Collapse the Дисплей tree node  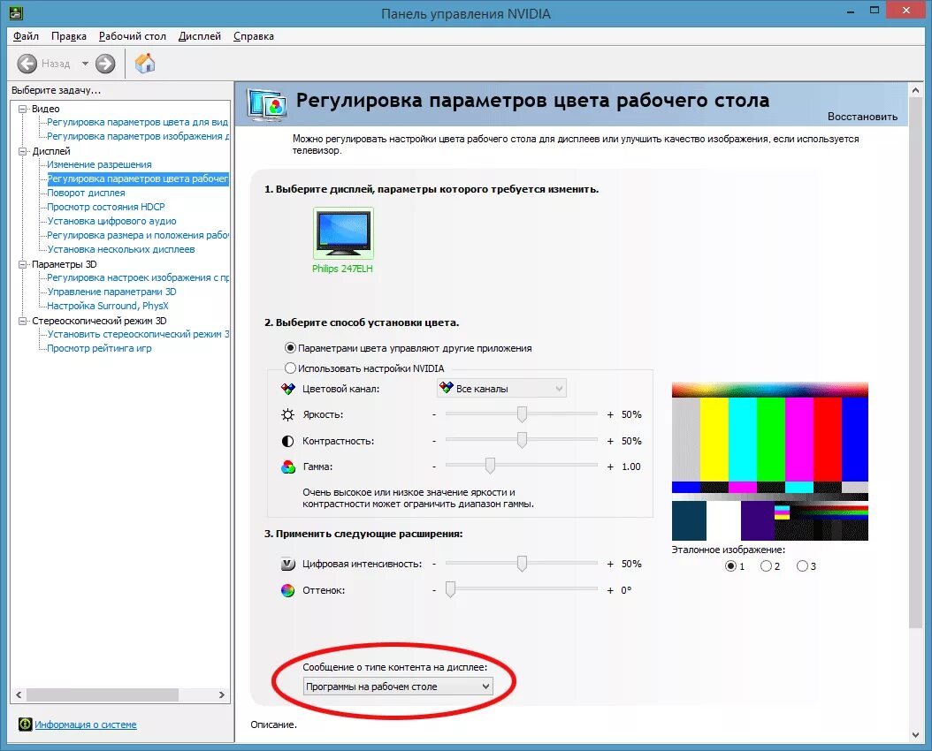tap(23, 151)
